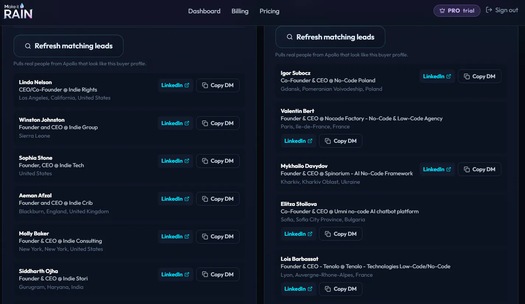Refresh matching leads in the left panel

pyautogui.click(x=69, y=46)
